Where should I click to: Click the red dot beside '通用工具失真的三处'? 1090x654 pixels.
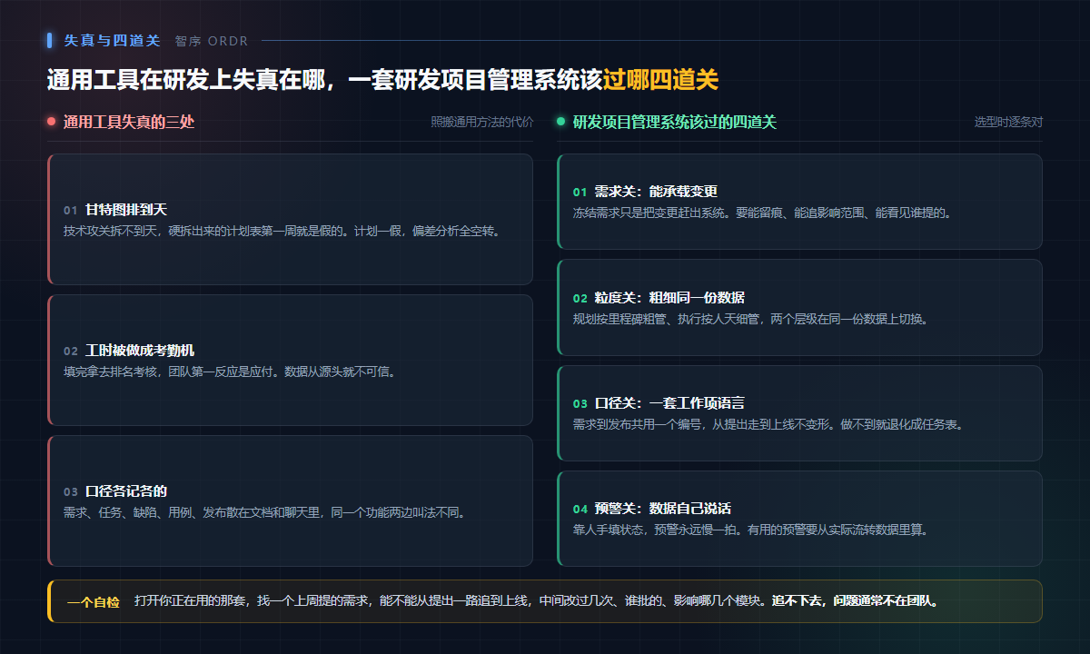[52, 122]
